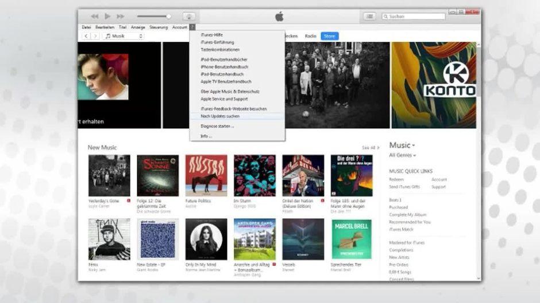Open the Account menu
Viewport: 540px width, 303px height.
[179, 27]
